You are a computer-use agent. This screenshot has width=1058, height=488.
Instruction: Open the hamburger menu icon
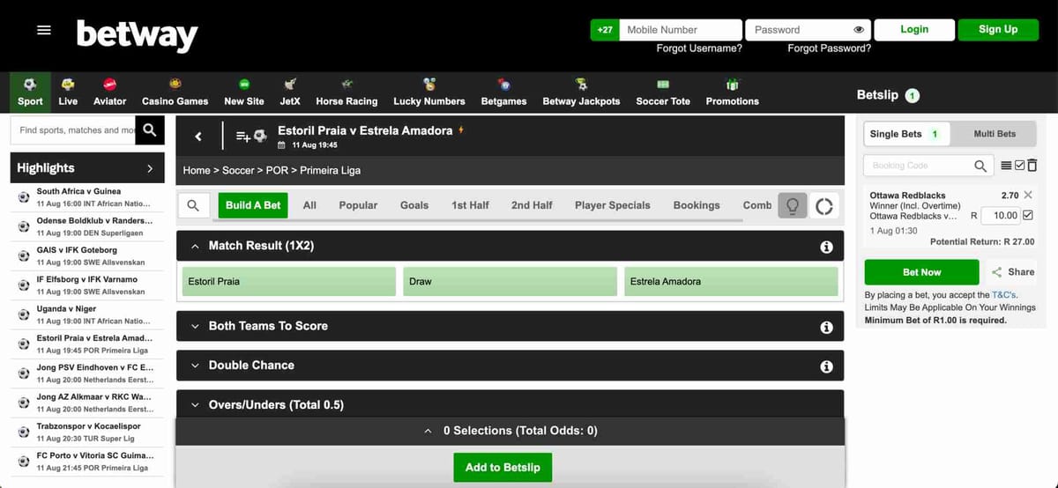tap(43, 30)
